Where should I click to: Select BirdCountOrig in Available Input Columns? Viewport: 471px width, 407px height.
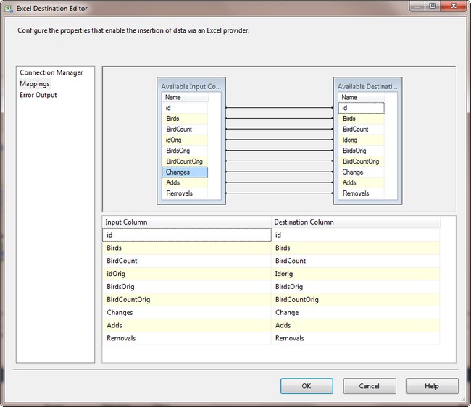185,161
